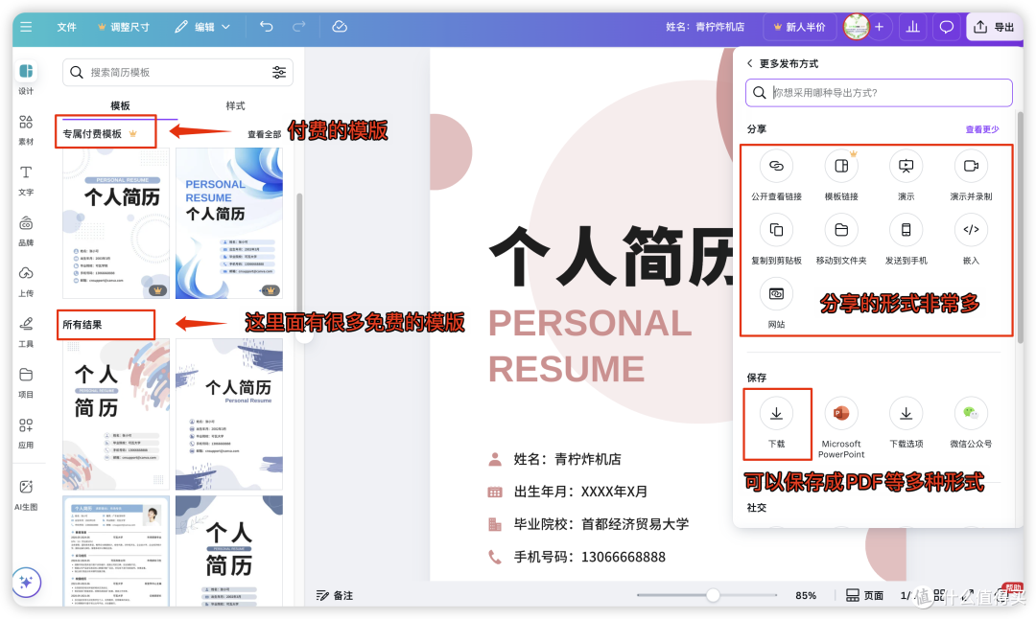Focus the export method search field
Image resolution: width=1036 pixels, height=619 pixels.
(879, 92)
